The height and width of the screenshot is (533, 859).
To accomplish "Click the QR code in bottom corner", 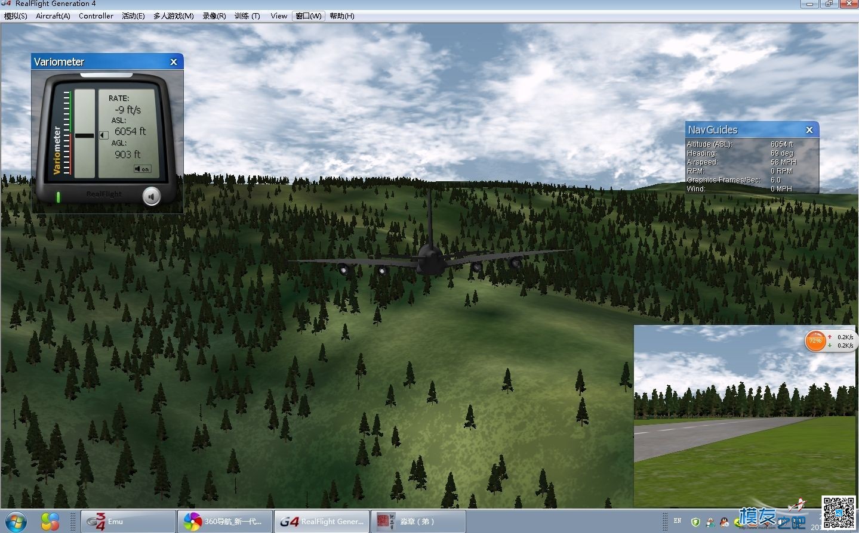I will click(x=838, y=512).
